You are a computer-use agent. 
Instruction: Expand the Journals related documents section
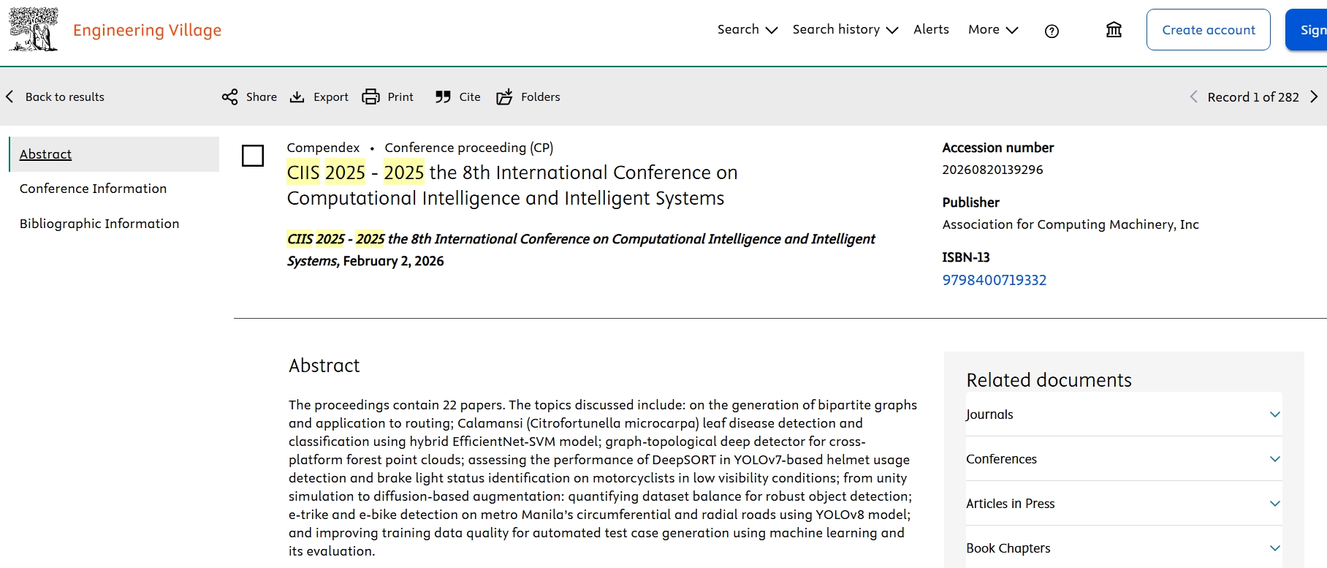click(x=1274, y=414)
